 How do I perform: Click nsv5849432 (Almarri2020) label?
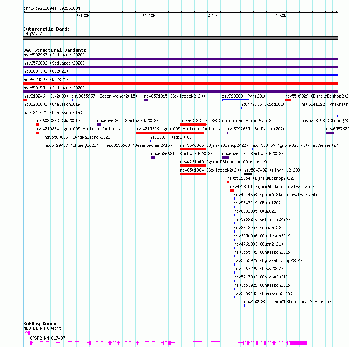click(272, 170)
